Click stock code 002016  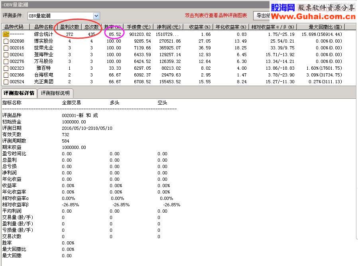point(17,48)
